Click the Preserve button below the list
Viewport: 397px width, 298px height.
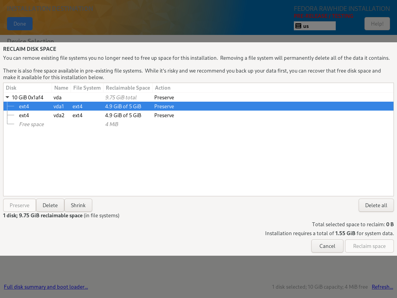pyautogui.click(x=19, y=205)
